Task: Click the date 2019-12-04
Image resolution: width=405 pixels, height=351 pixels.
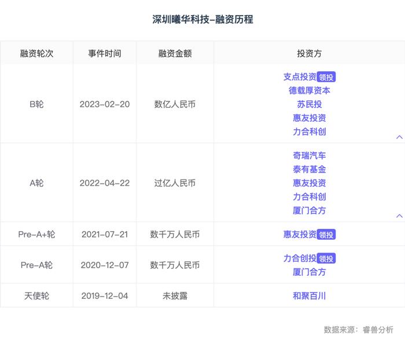Action: tap(105, 295)
